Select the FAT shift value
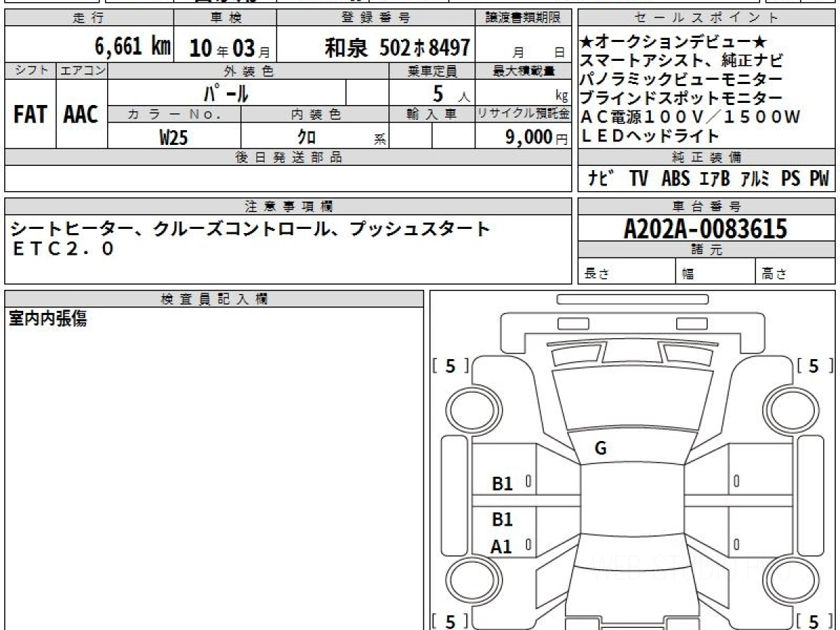The image size is (840, 630). click(30, 115)
